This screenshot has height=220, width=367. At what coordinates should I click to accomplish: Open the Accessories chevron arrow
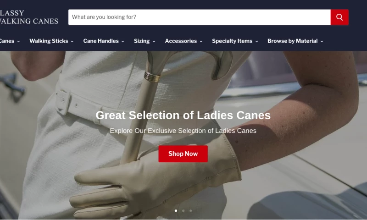click(x=201, y=41)
